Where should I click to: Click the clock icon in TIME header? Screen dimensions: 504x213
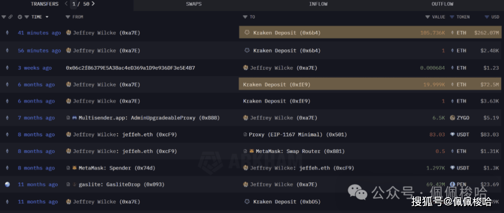(x=20, y=17)
